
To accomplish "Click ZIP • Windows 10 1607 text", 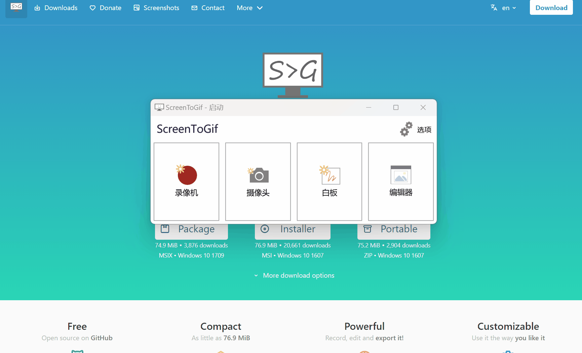I will pos(394,256).
